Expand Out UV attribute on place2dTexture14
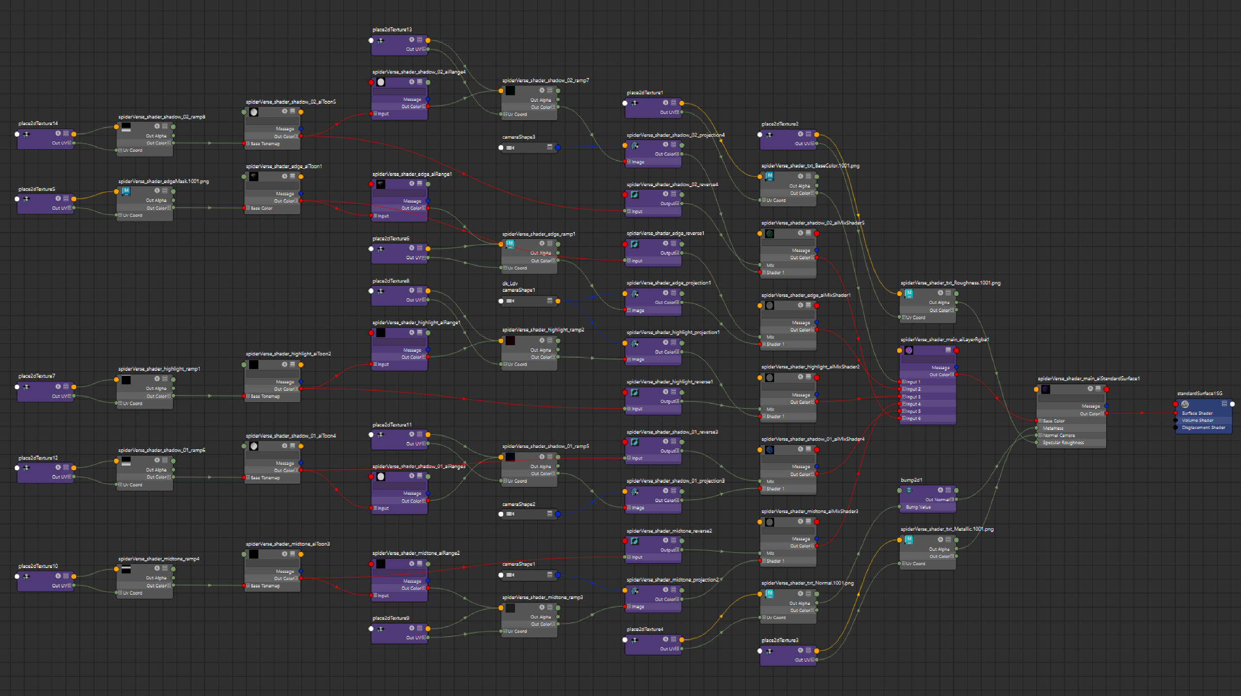Viewport: 1241px width, 696px height. coord(69,143)
